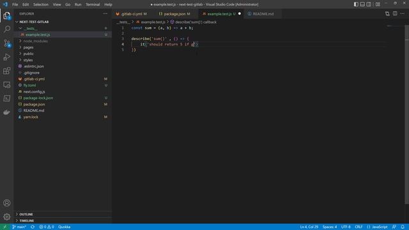The image size is (409, 230).
Task: Open the Explorer view in activity bar
Action: pyautogui.click(x=7, y=16)
